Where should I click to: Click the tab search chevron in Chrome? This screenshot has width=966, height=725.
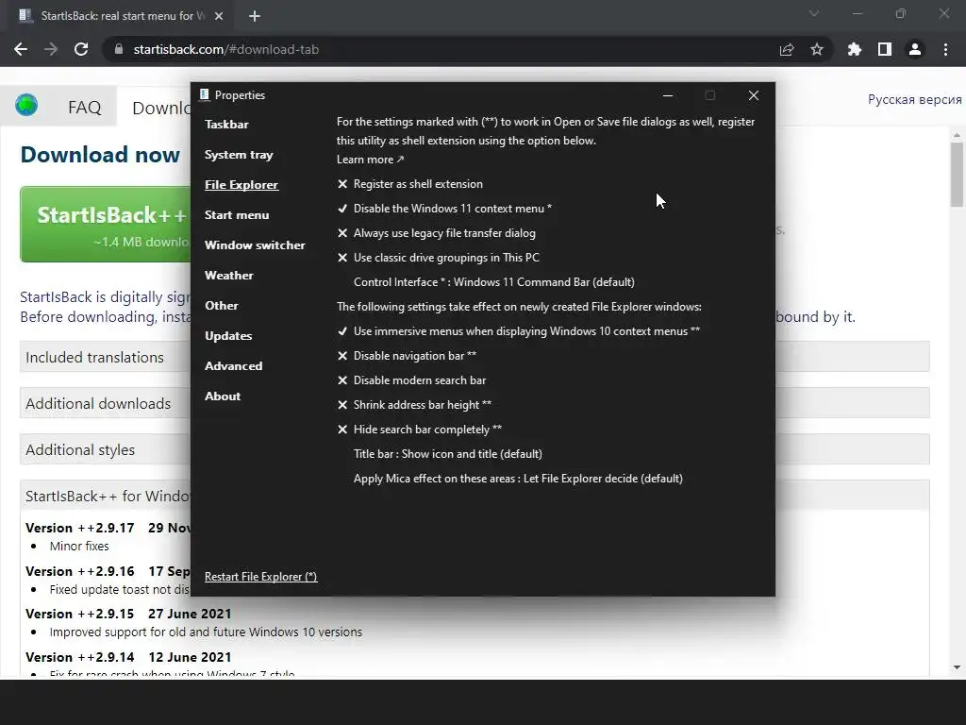(x=814, y=13)
